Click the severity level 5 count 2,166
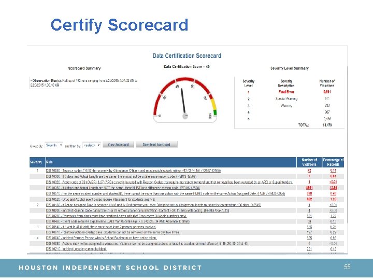This screenshot has height=280, width=373. (x=327, y=119)
